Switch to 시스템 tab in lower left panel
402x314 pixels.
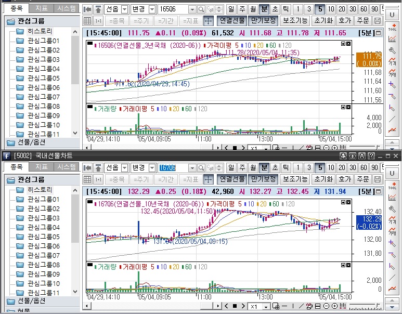coord(67,167)
